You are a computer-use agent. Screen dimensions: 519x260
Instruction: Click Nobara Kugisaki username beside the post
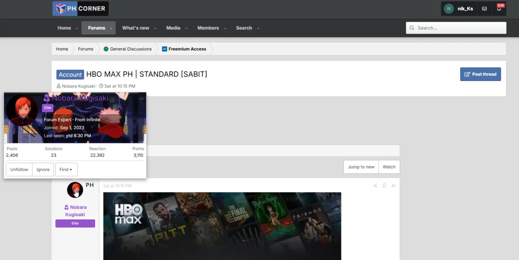point(75,211)
